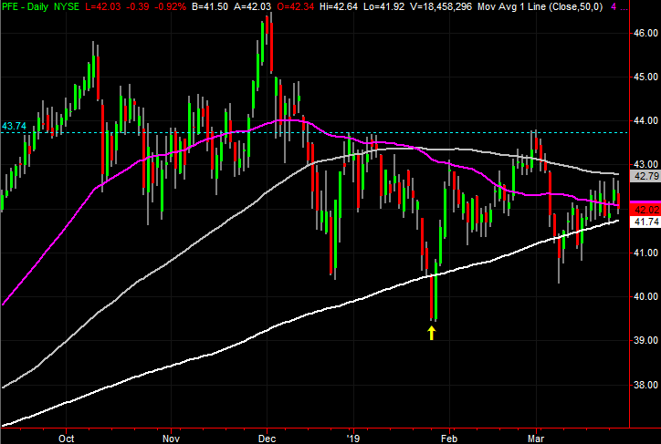The height and width of the screenshot is (444, 661).
Task: Select the Oct date axis label
Action: (66, 439)
